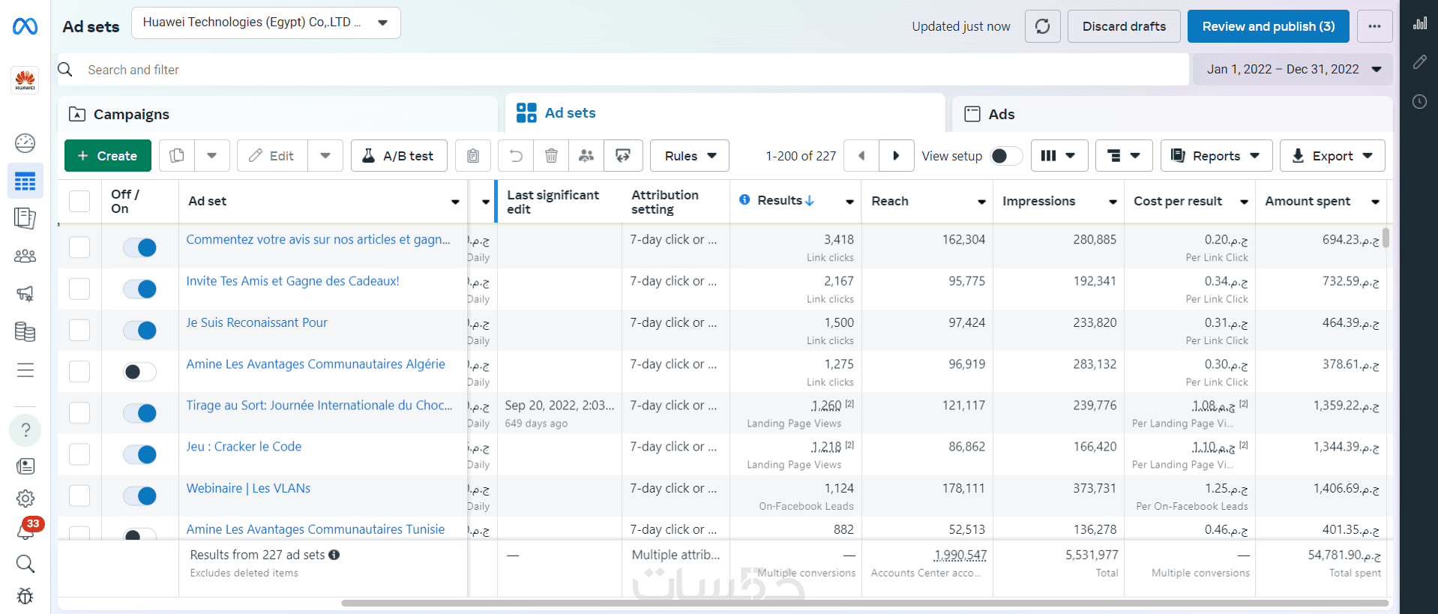Select checkbox for Commentez votre avis row

79,247
